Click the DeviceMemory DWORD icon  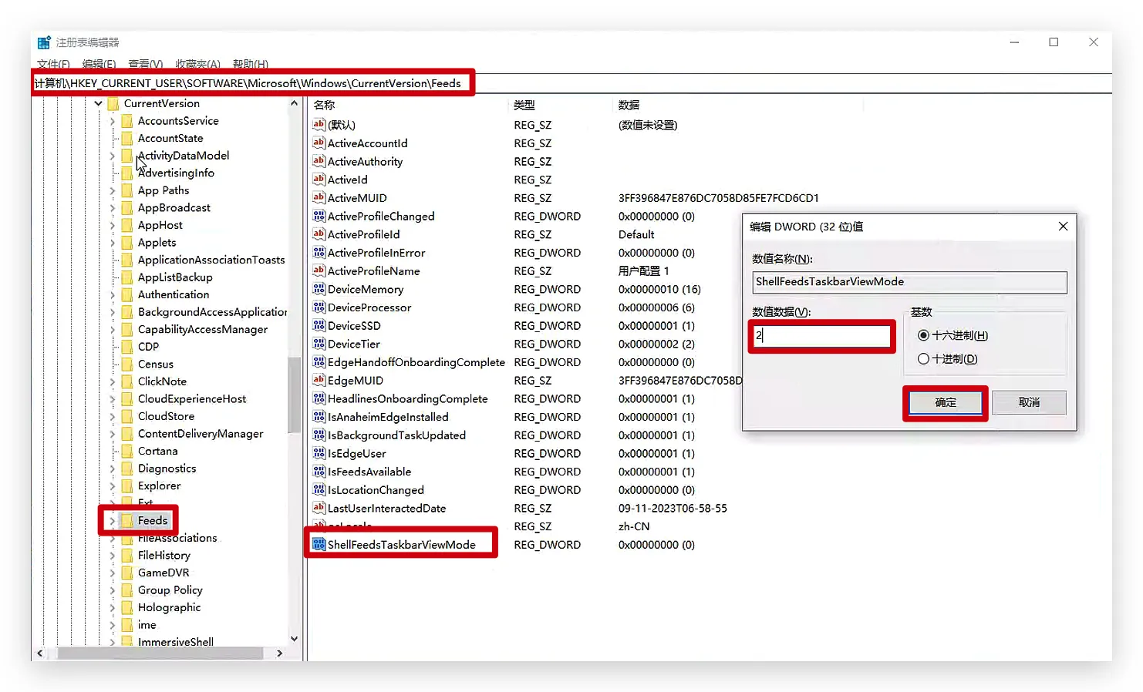click(319, 289)
